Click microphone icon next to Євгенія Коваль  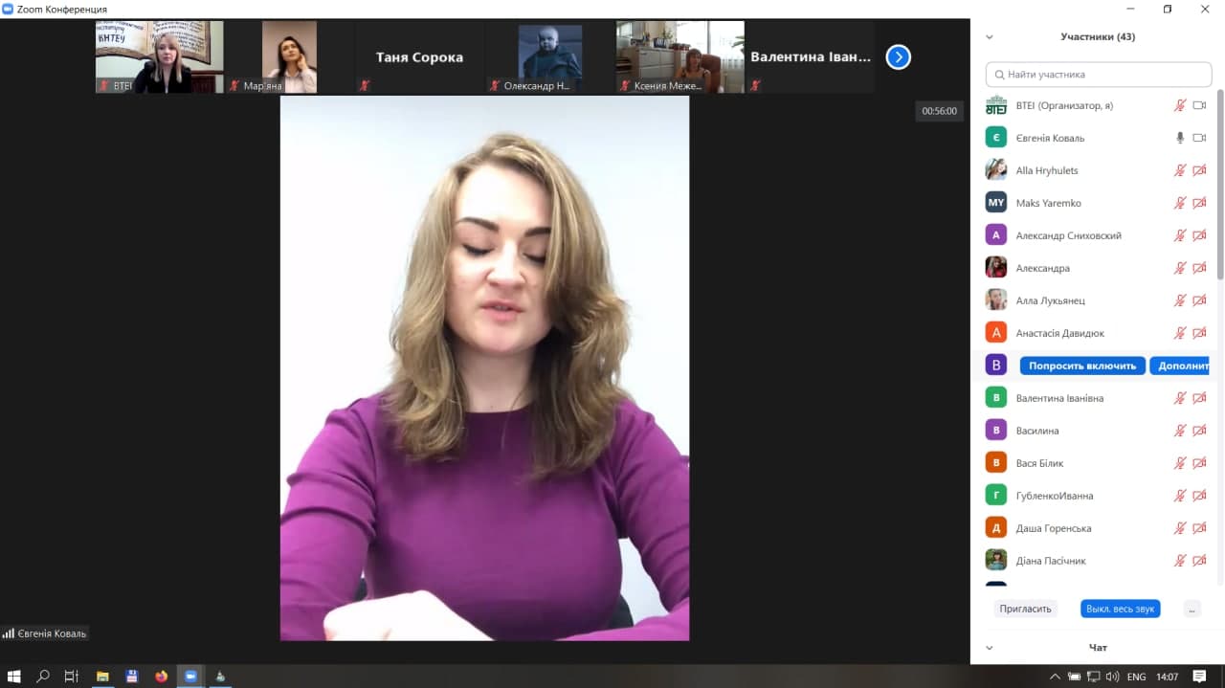coord(1180,138)
